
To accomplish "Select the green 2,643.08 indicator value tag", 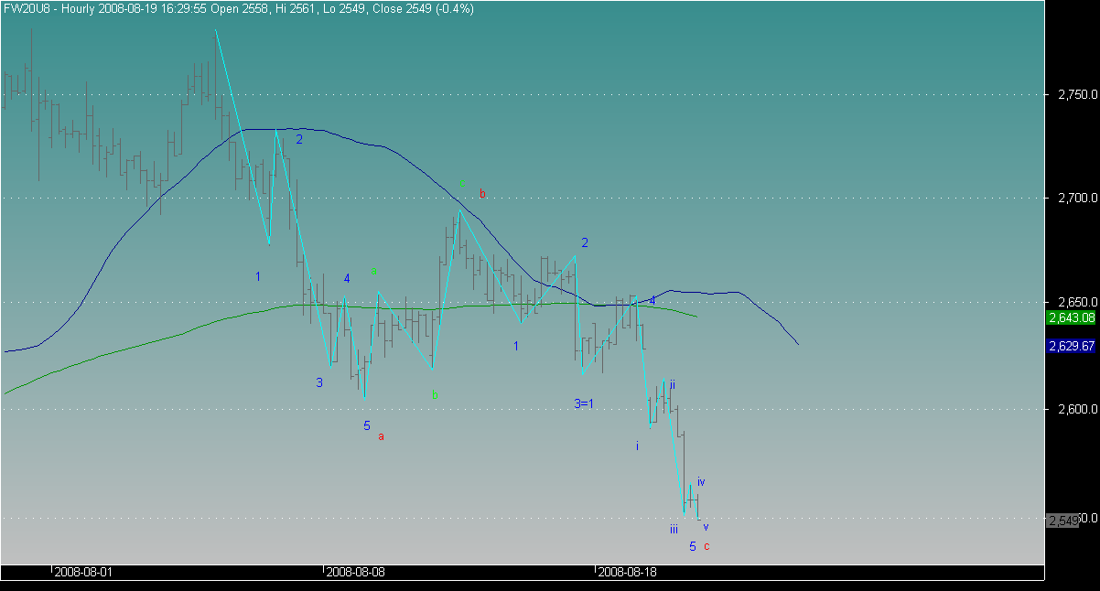I will [x=1072, y=317].
